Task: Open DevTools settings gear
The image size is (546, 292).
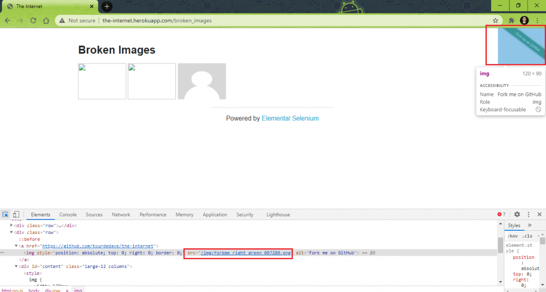Action: point(517,214)
